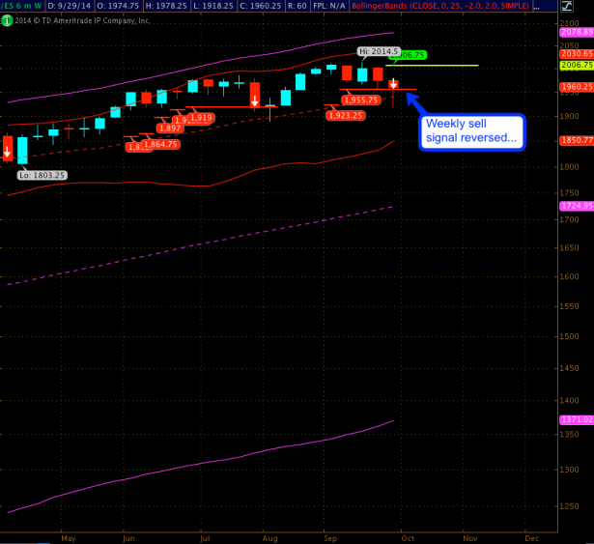Click the green info circle icon top-left

6,18
